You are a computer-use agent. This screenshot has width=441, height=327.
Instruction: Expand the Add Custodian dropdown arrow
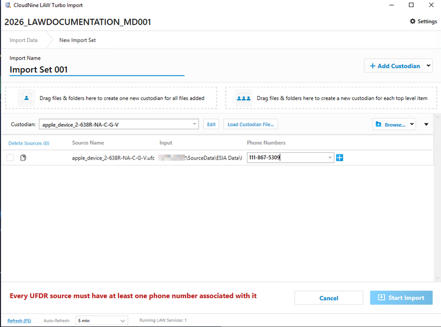[428, 66]
